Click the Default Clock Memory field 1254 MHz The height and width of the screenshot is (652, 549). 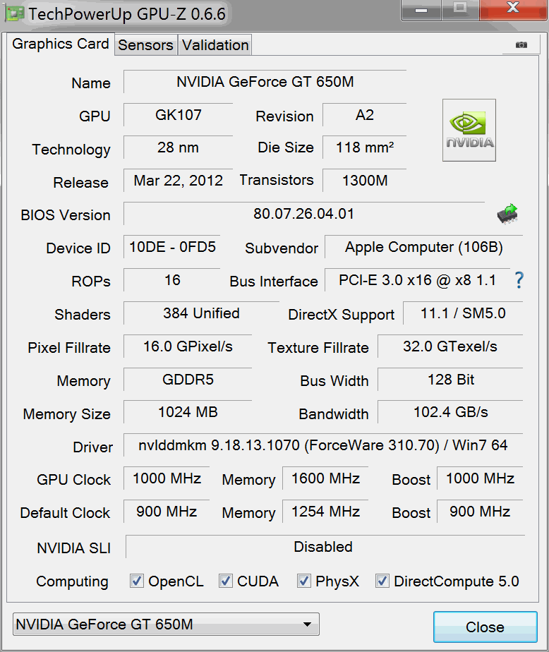coord(325,512)
